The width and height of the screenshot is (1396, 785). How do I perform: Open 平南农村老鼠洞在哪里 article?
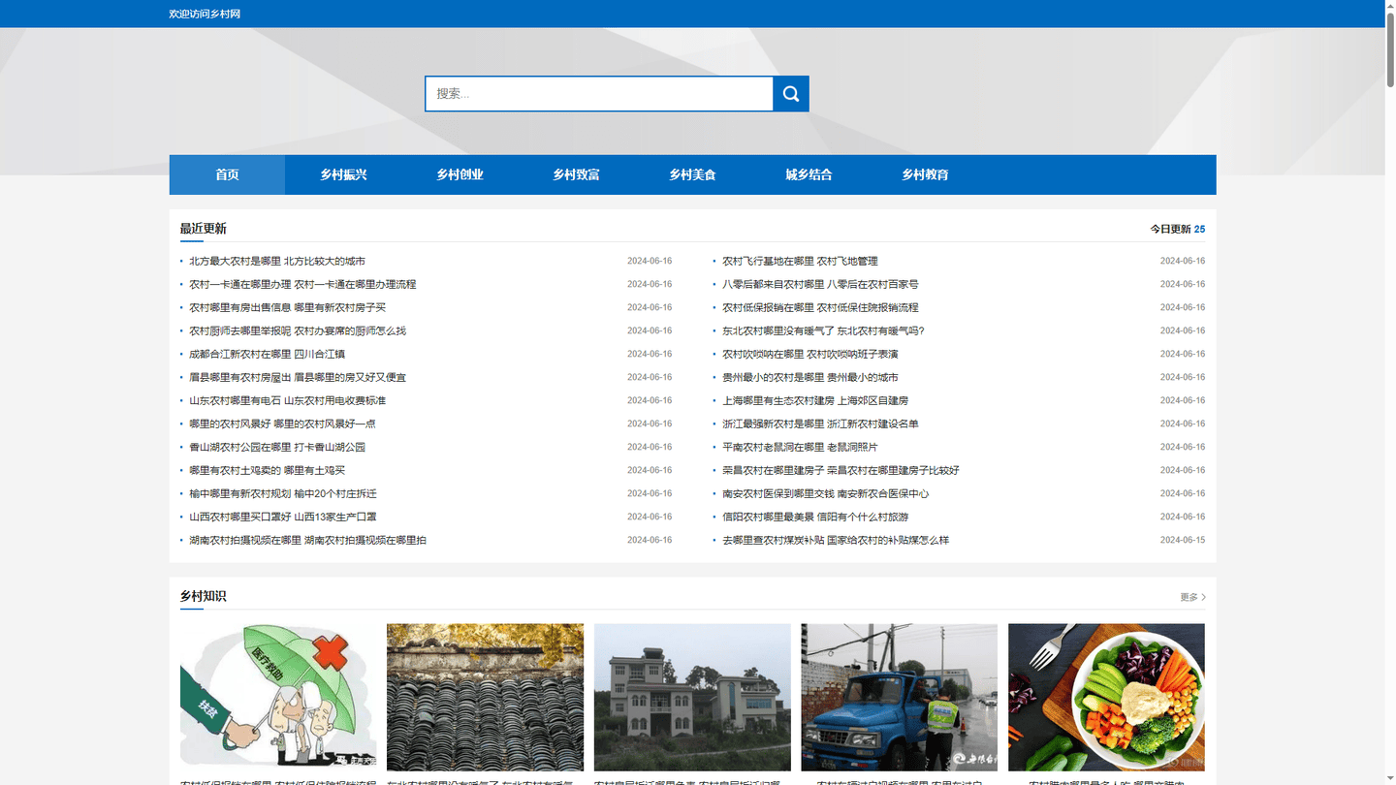tap(800, 447)
